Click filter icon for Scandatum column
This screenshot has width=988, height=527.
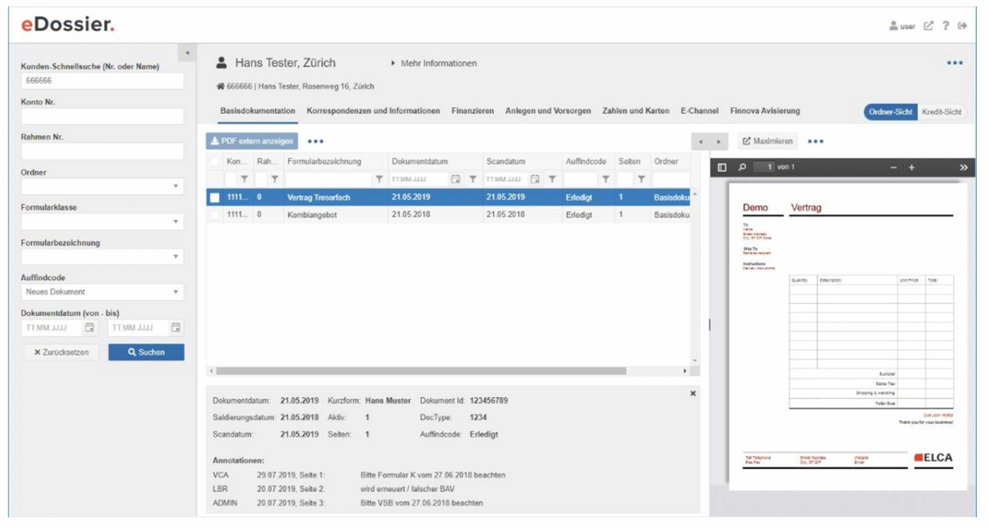coord(552,179)
